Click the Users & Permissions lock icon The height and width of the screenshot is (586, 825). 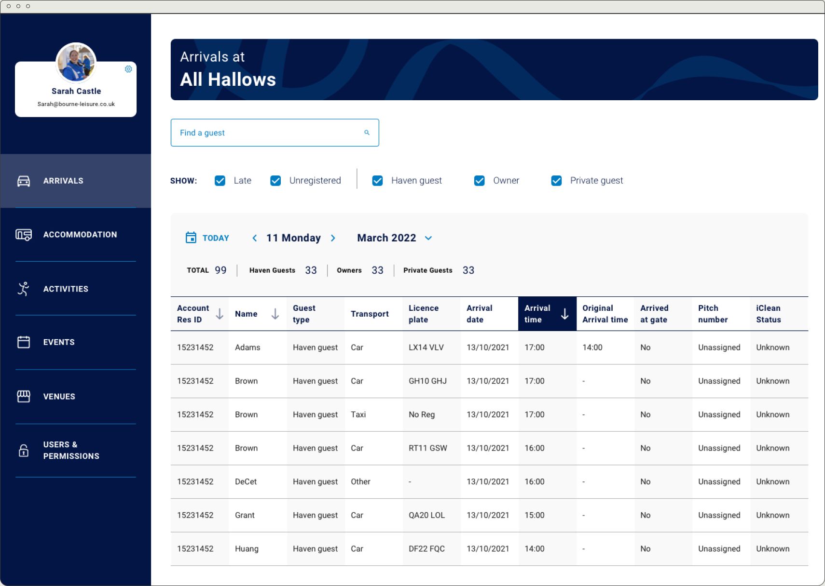tap(24, 451)
